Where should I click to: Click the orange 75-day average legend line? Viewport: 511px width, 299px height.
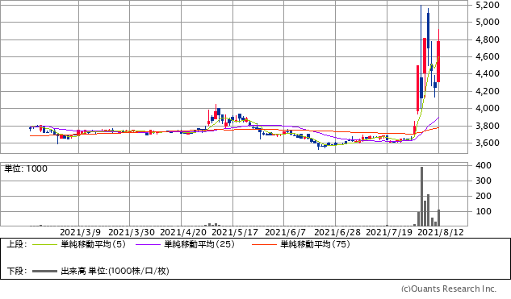[x=264, y=245]
